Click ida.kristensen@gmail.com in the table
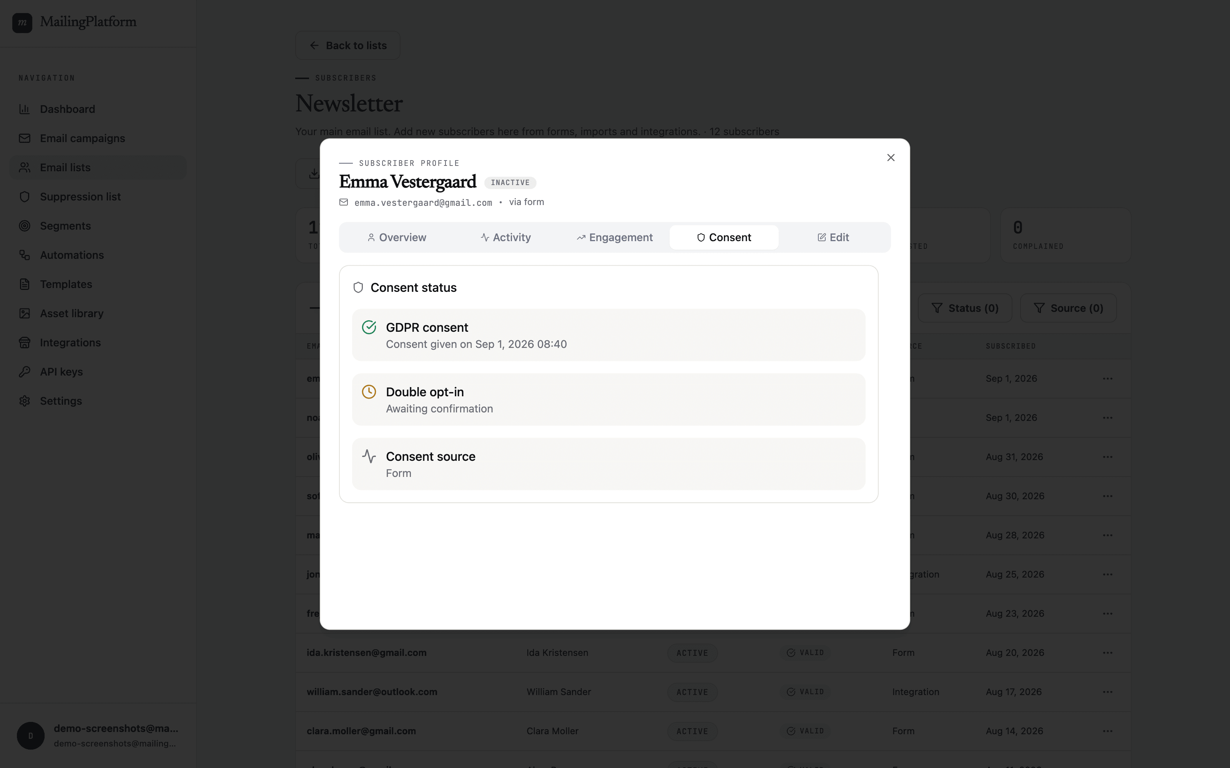 coord(366,653)
